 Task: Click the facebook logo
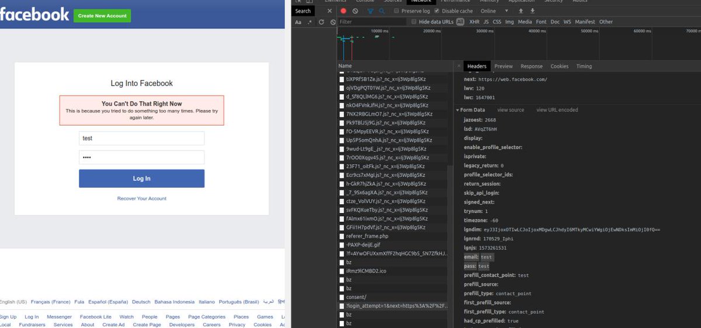pyautogui.click(x=34, y=15)
